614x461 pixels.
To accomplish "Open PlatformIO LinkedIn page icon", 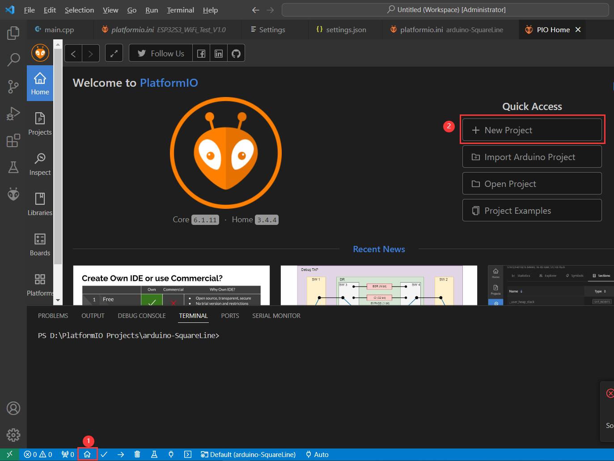I will (x=219, y=53).
